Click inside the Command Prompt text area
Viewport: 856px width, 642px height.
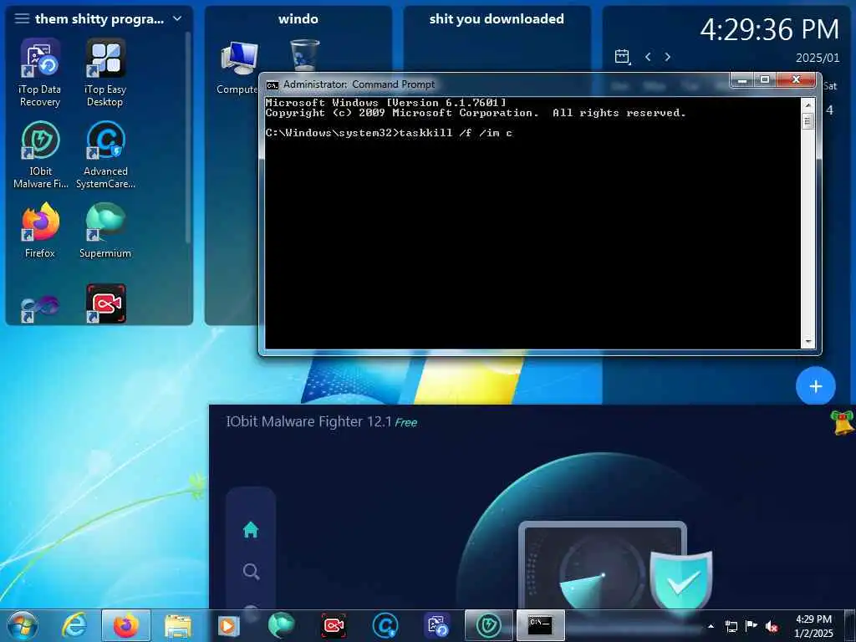pyautogui.click(x=532, y=222)
